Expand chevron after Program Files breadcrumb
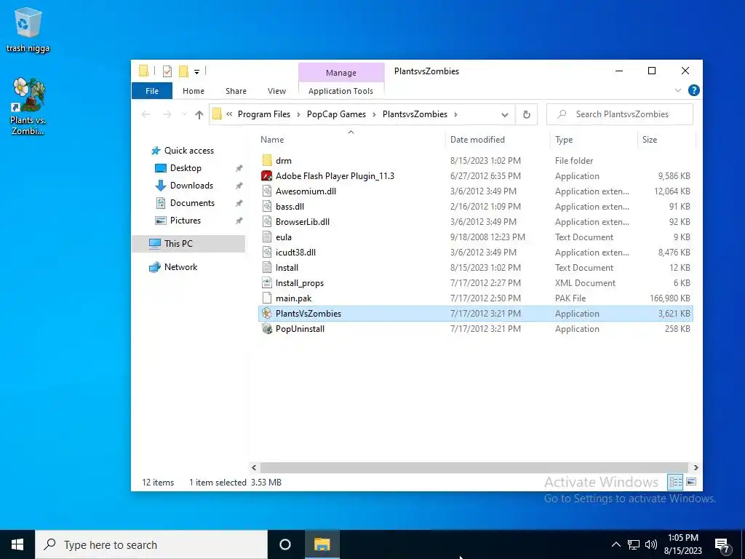Screen dimensions: 745x559 click(x=298, y=114)
